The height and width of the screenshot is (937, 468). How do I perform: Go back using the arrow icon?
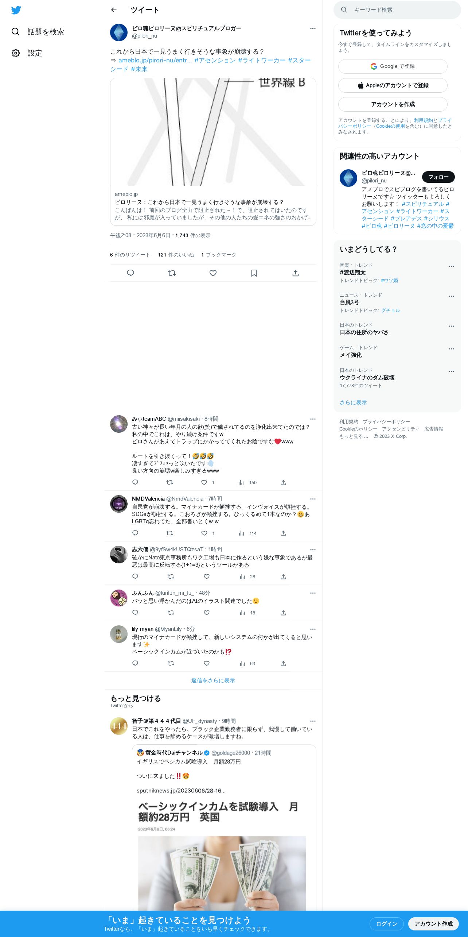[114, 10]
